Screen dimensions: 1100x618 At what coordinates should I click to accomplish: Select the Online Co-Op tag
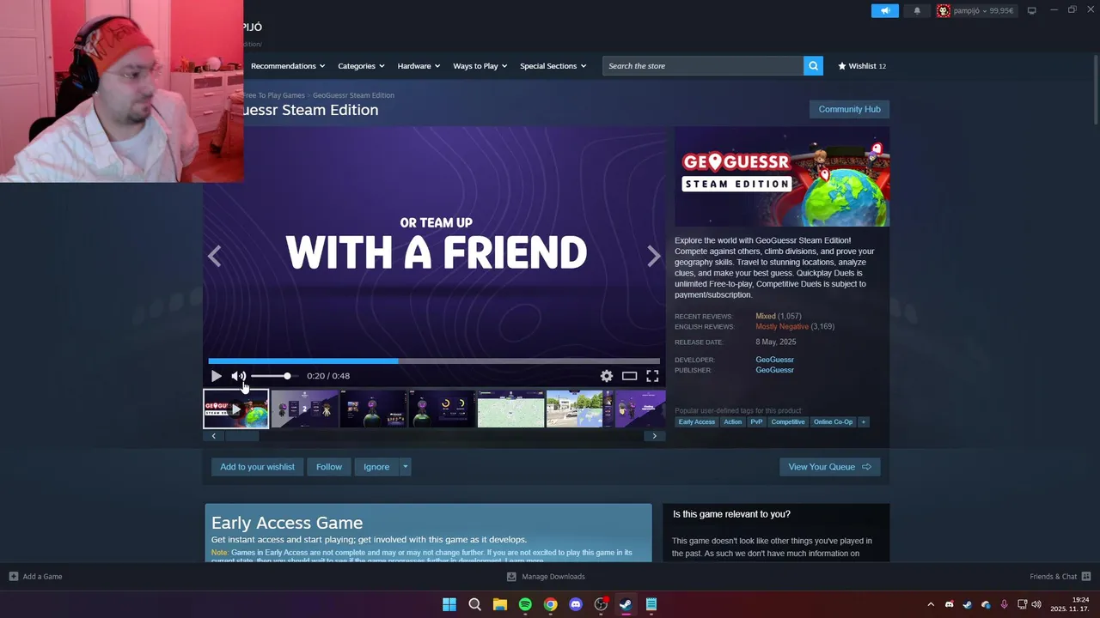(833, 422)
